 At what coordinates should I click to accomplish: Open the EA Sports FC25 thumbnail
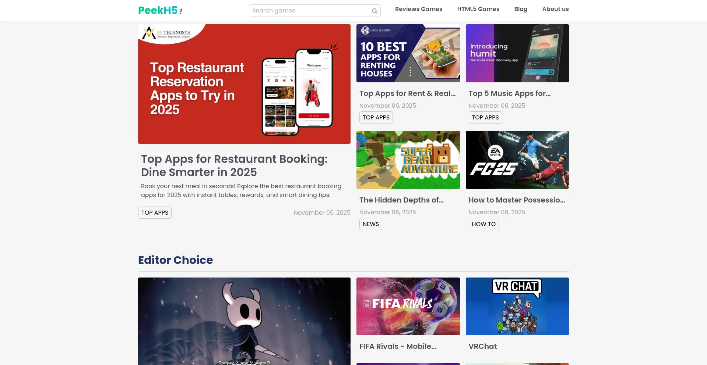pyautogui.click(x=517, y=160)
